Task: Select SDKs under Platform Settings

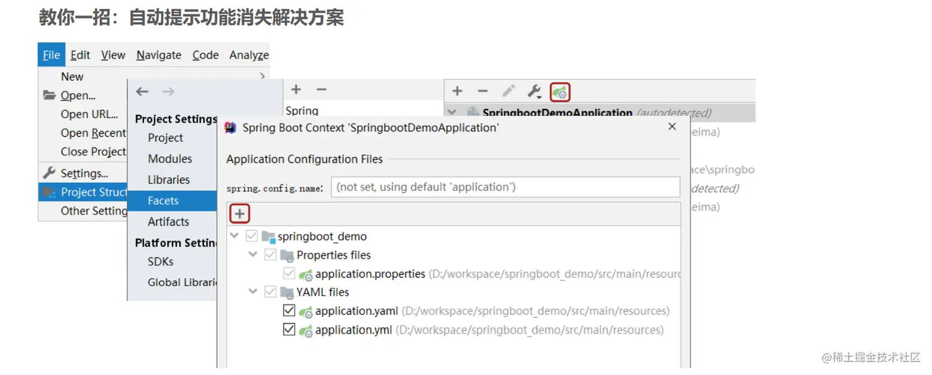Action: tap(160, 261)
